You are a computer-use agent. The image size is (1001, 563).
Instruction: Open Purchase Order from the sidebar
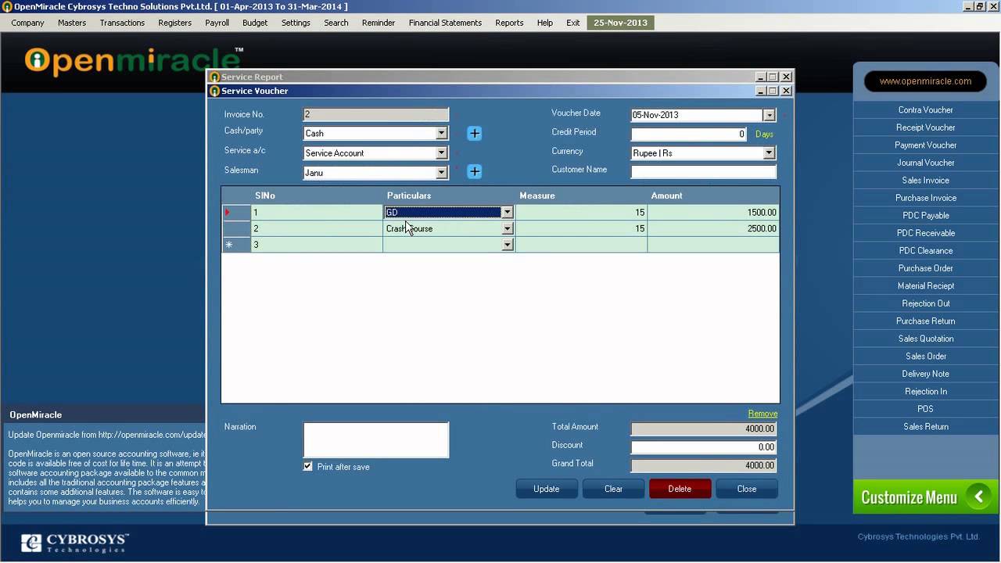click(926, 268)
